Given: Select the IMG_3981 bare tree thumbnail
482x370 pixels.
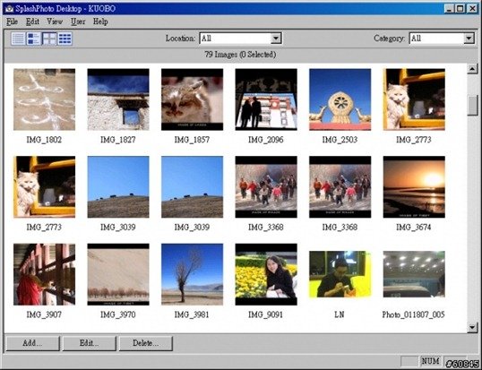Looking at the screenshot, I should 192,274.
